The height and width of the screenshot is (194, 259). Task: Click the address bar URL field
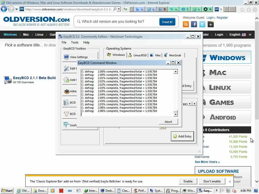pos(68,9)
